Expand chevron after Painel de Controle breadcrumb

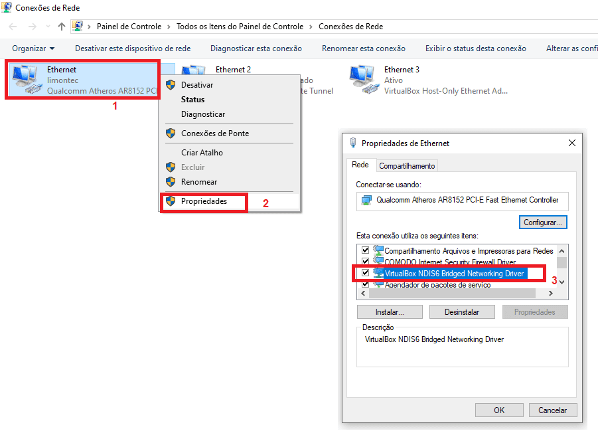(169, 27)
